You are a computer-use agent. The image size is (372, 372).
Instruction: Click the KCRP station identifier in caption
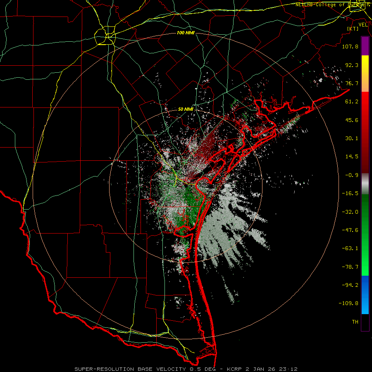point(235,369)
